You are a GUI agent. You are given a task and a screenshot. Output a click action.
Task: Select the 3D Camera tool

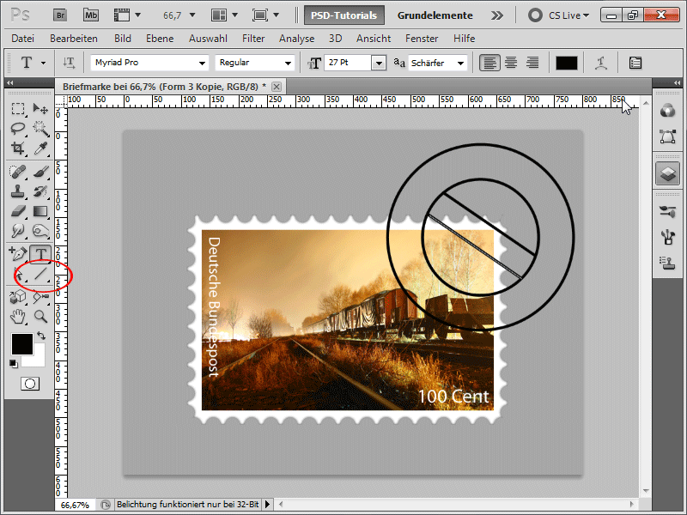[40, 297]
